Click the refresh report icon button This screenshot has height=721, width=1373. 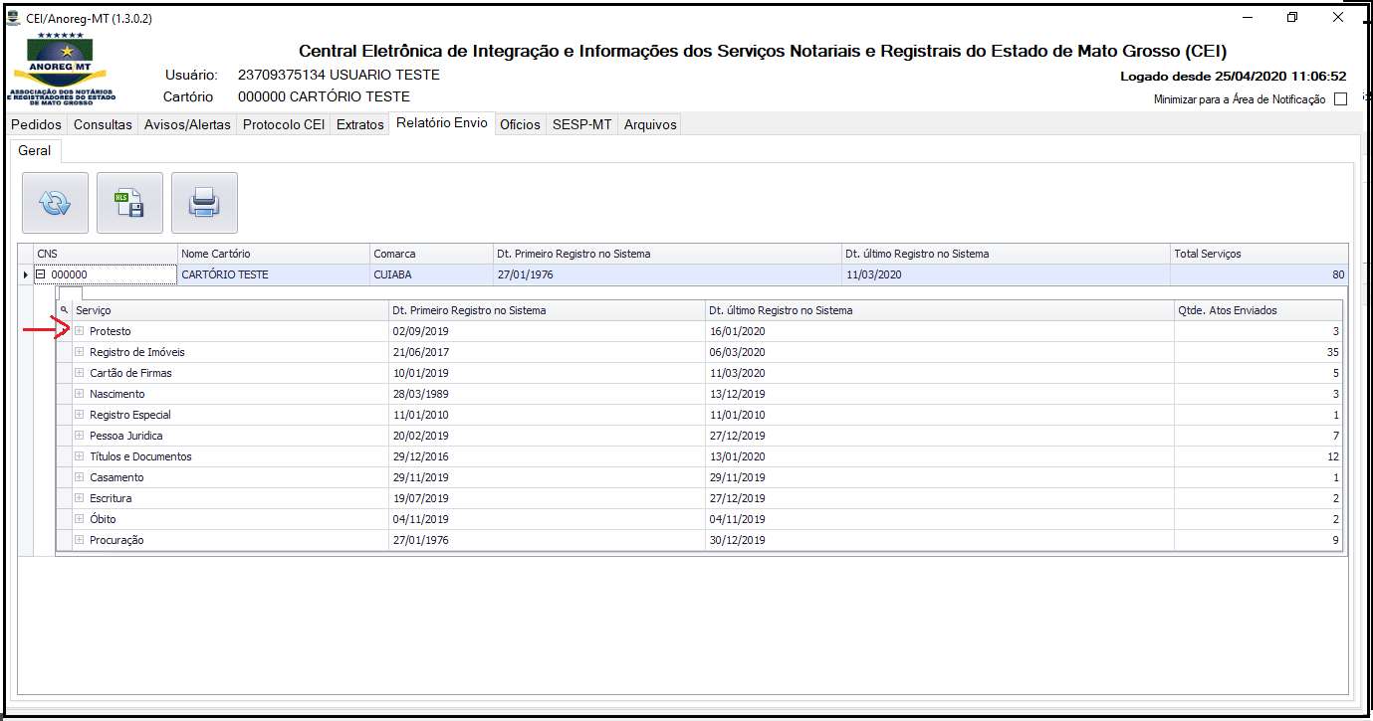click(56, 203)
